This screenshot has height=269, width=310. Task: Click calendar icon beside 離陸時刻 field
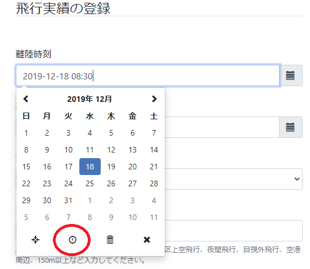291,75
